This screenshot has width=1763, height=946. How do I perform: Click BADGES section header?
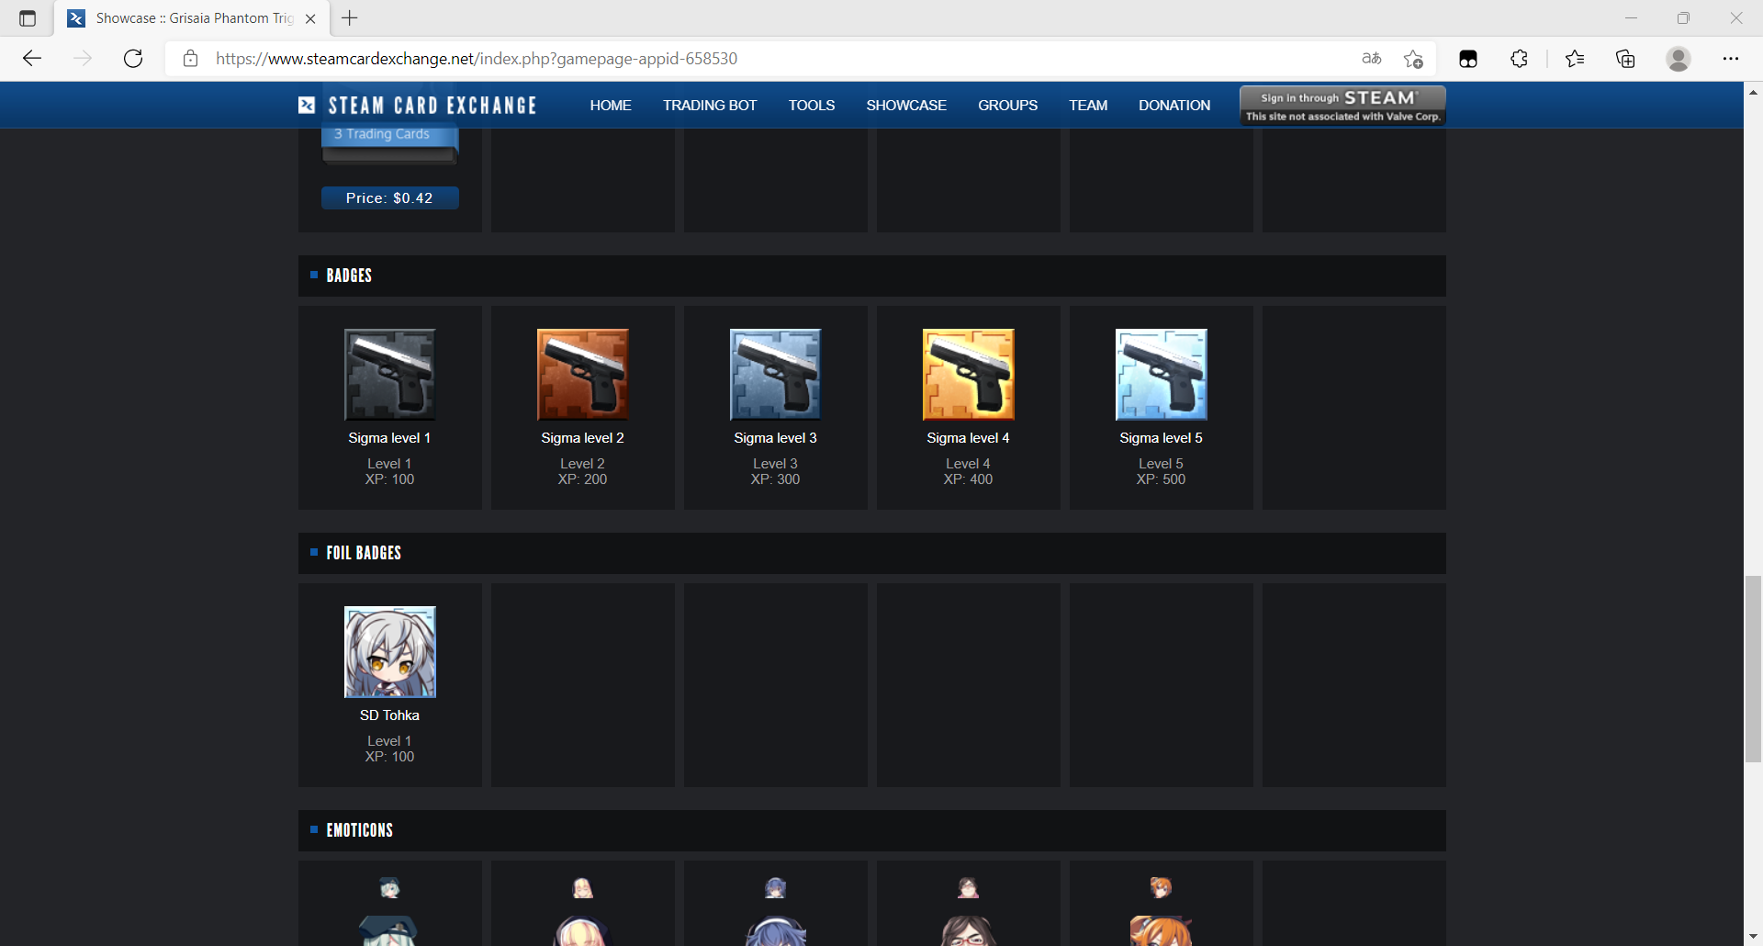872,276
